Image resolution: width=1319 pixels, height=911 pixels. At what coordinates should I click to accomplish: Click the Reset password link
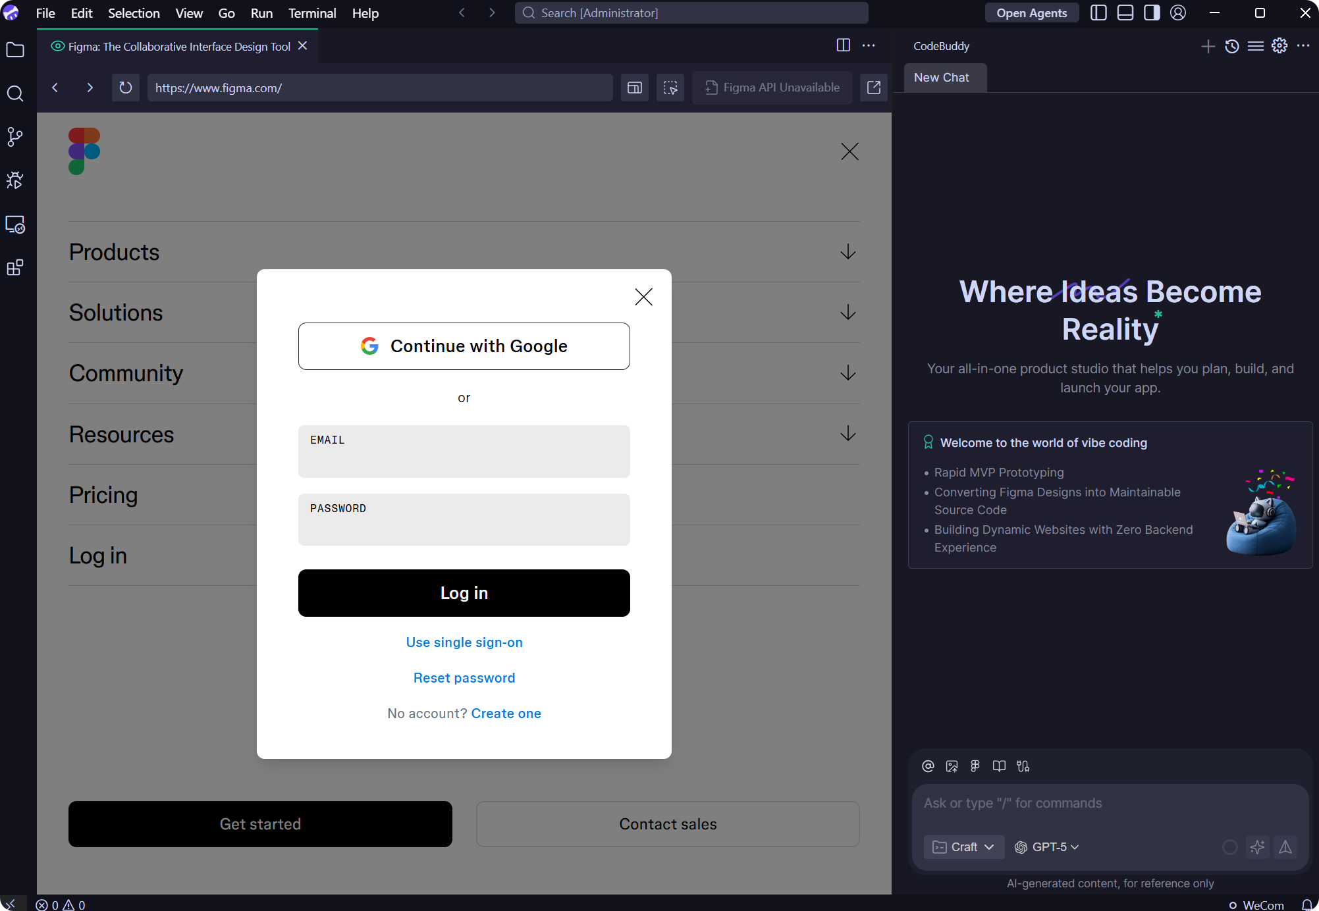464,678
